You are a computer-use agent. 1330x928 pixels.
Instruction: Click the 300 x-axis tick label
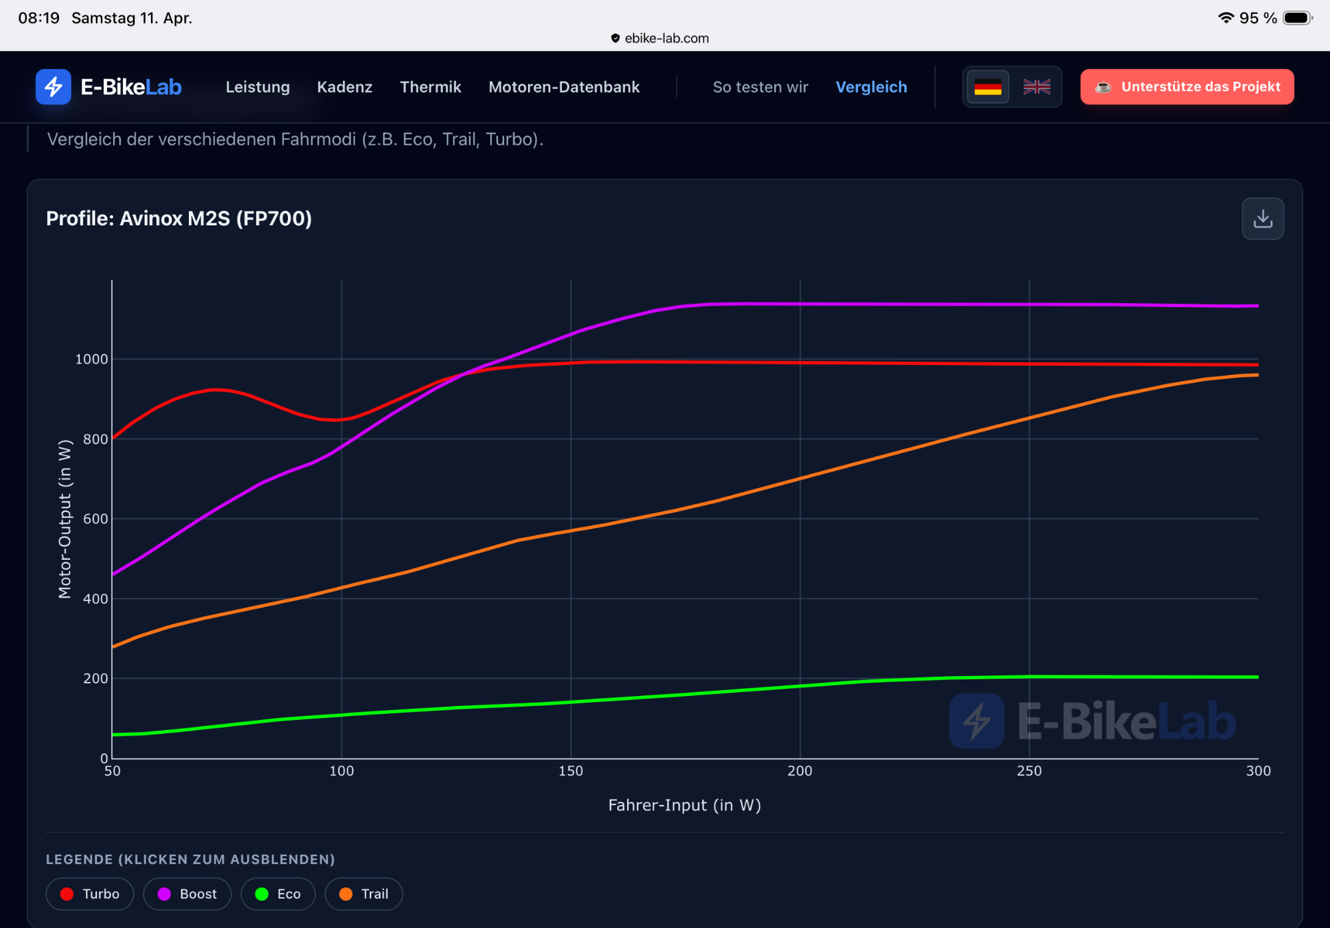click(x=1258, y=771)
